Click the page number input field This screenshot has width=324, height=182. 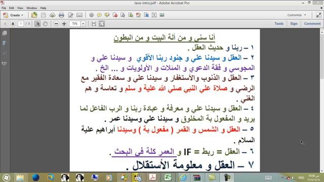(x=21, y=24)
